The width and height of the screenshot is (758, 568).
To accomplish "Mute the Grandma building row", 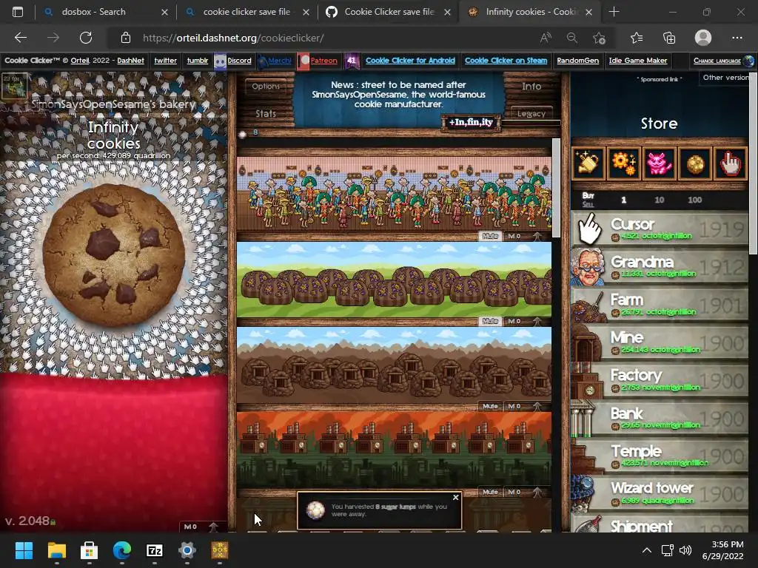I will [x=490, y=236].
